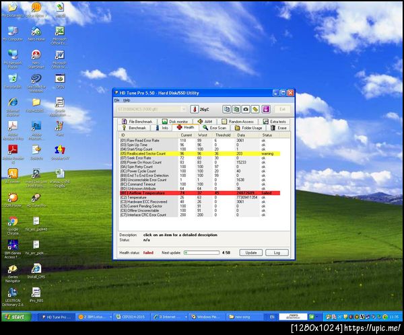Switch to the AAM tab
Image resolution: width=404 pixels, height=335 pixels.
[205, 122]
